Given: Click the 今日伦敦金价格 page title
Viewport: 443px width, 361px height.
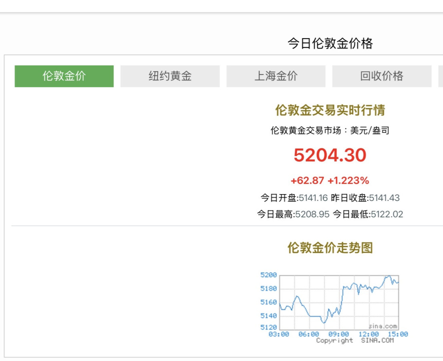Looking at the screenshot, I should [x=330, y=44].
